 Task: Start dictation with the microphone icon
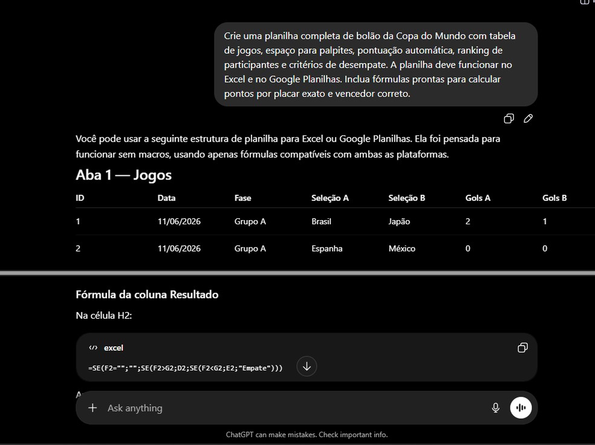[495, 408]
